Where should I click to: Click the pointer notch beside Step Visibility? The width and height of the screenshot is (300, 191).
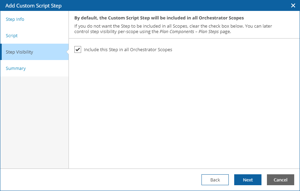pyautogui.click(x=67, y=52)
